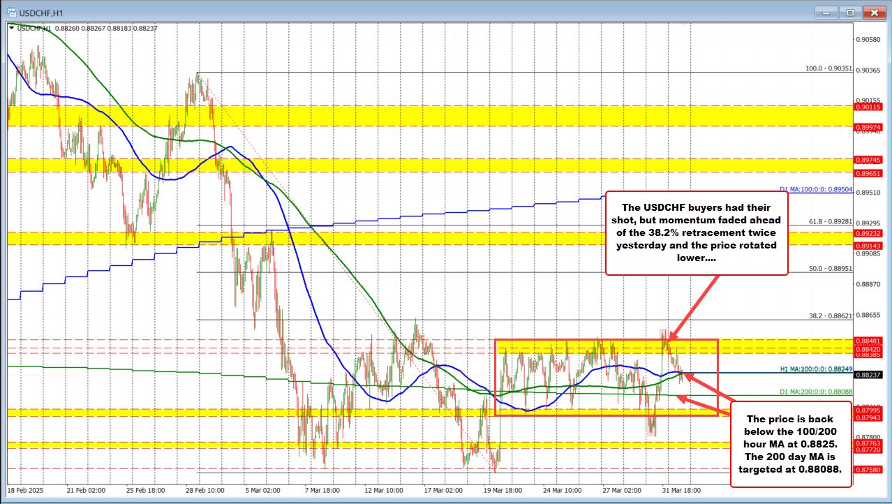Select the 38.2% retracement annotation text box
Screen dimensions: 892x504
[698, 233]
